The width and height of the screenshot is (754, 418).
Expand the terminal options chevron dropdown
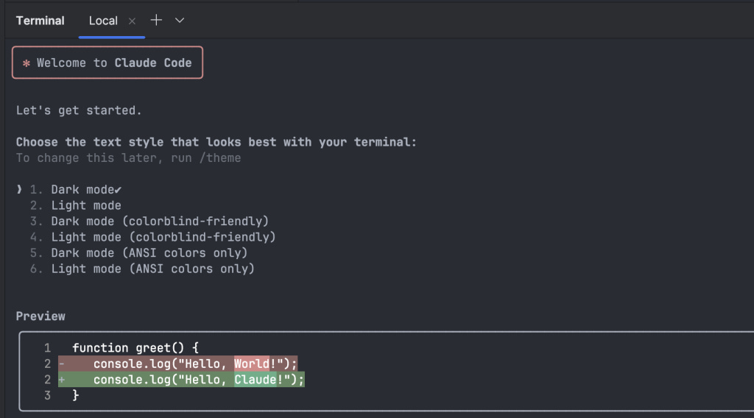click(x=180, y=21)
